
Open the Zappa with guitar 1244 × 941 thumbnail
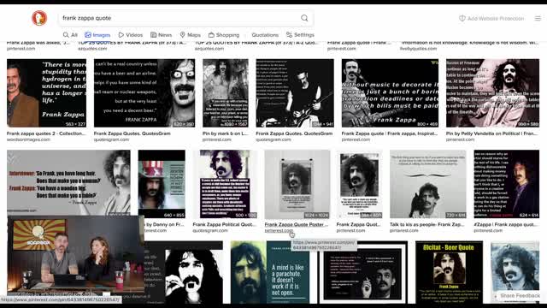(295, 93)
